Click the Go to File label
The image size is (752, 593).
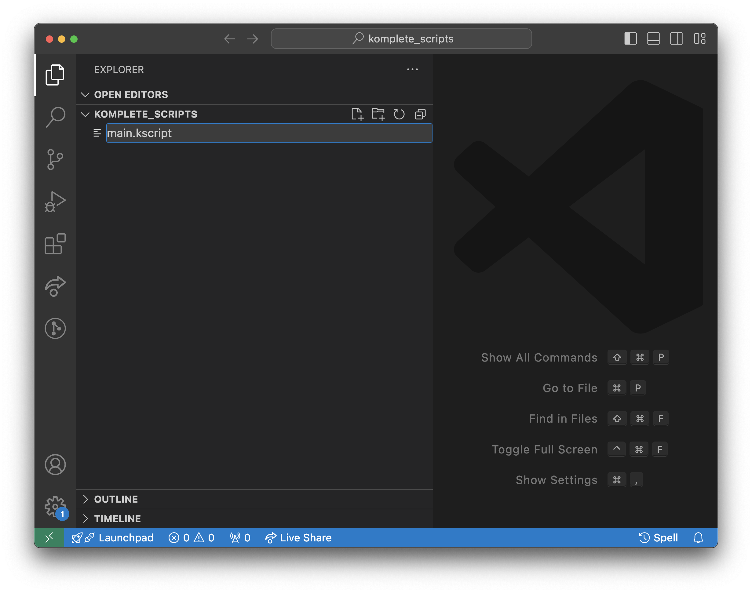click(570, 388)
